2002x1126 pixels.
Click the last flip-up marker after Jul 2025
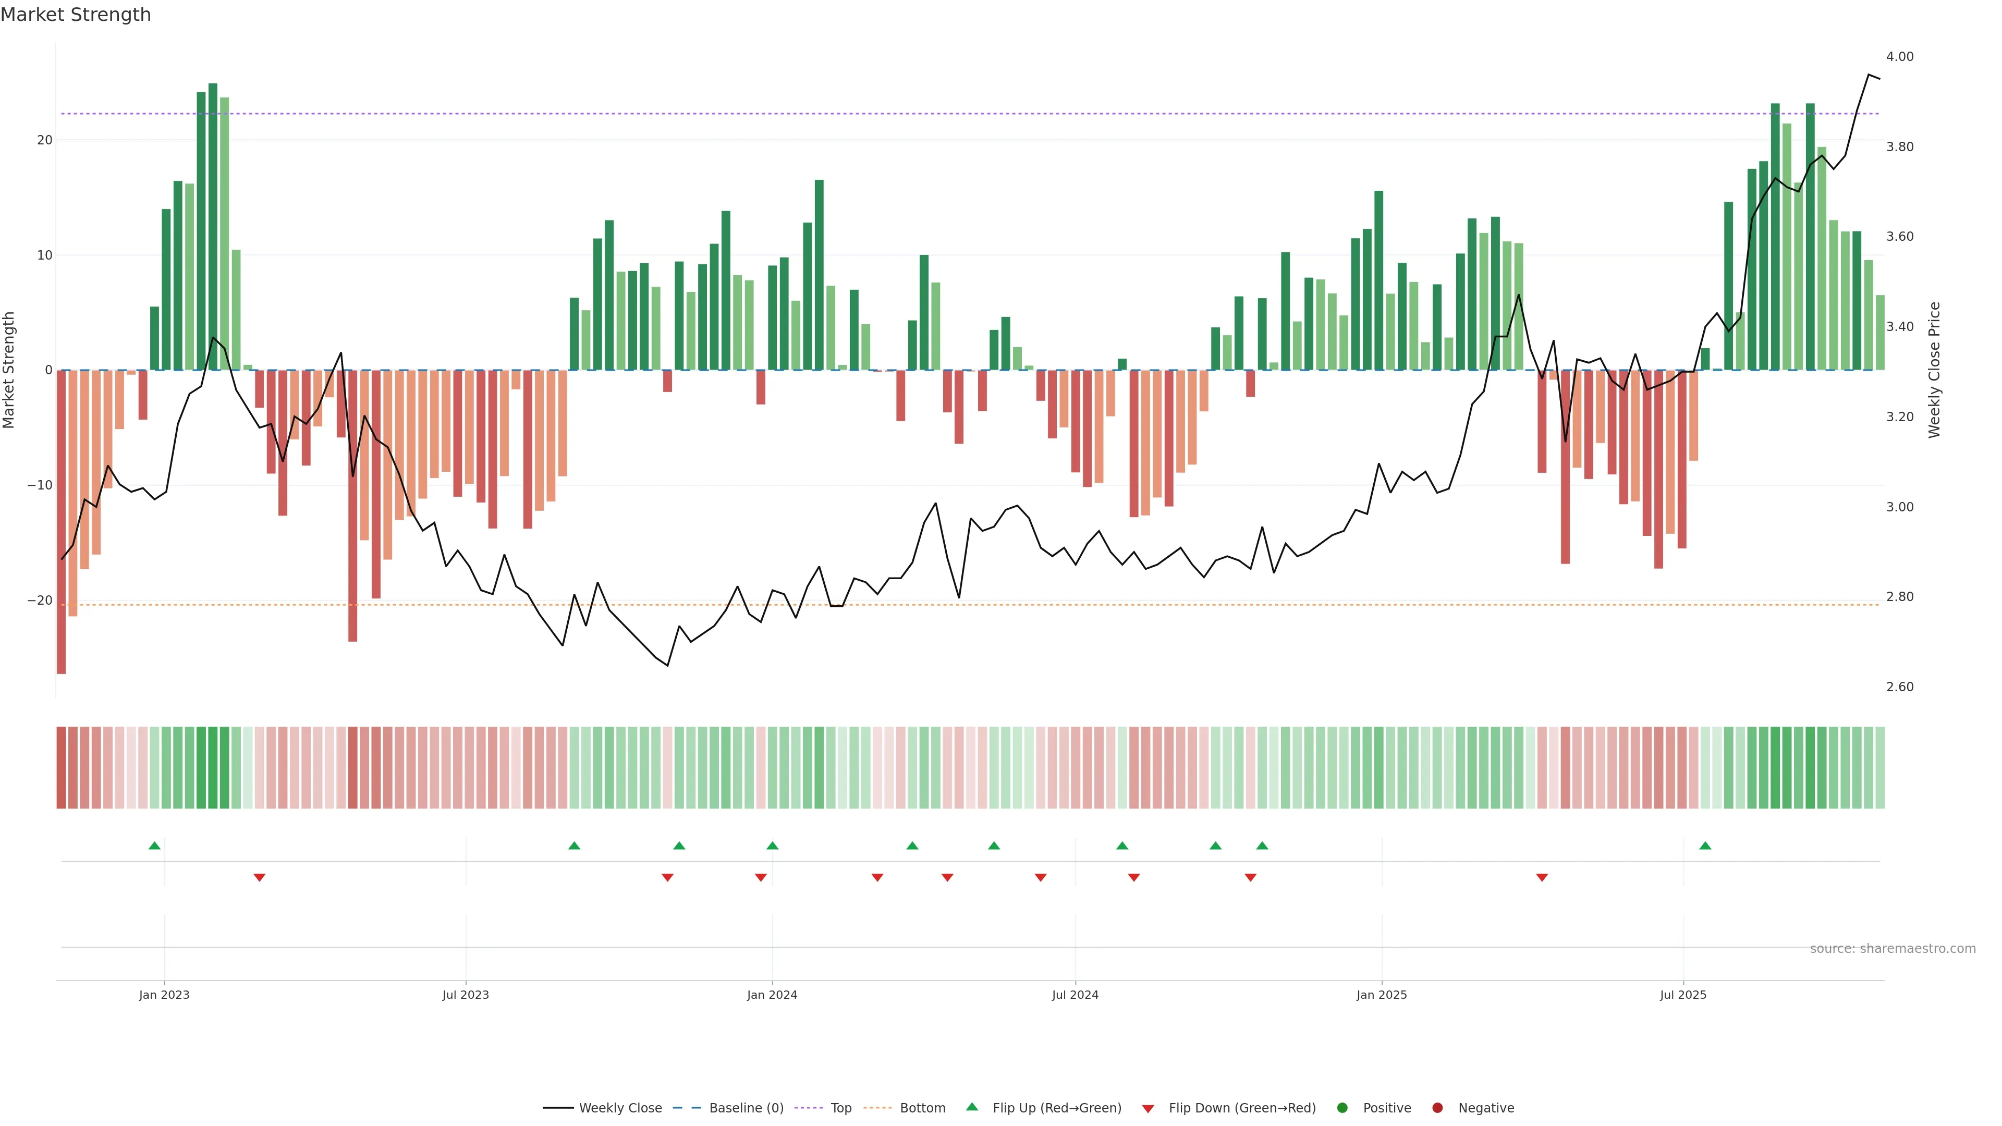tap(1705, 846)
